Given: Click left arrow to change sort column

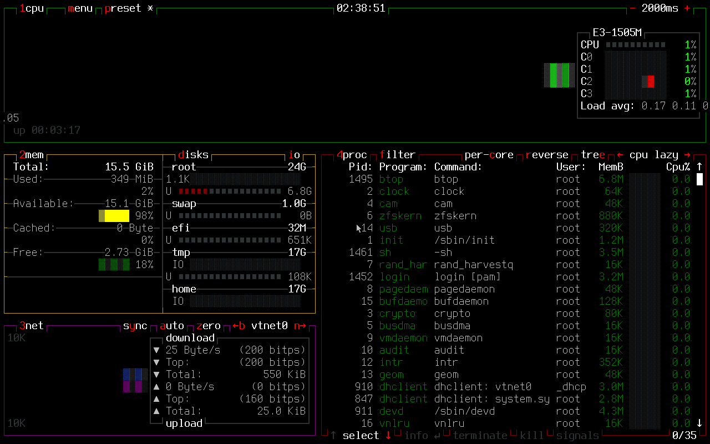Looking at the screenshot, I should point(620,155).
